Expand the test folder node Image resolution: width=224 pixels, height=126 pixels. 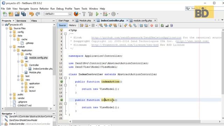[18, 76]
